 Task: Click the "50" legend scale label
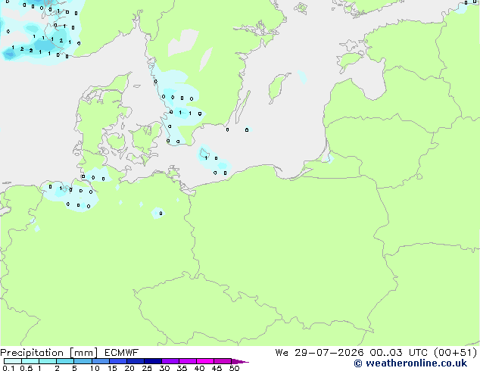point(234,368)
